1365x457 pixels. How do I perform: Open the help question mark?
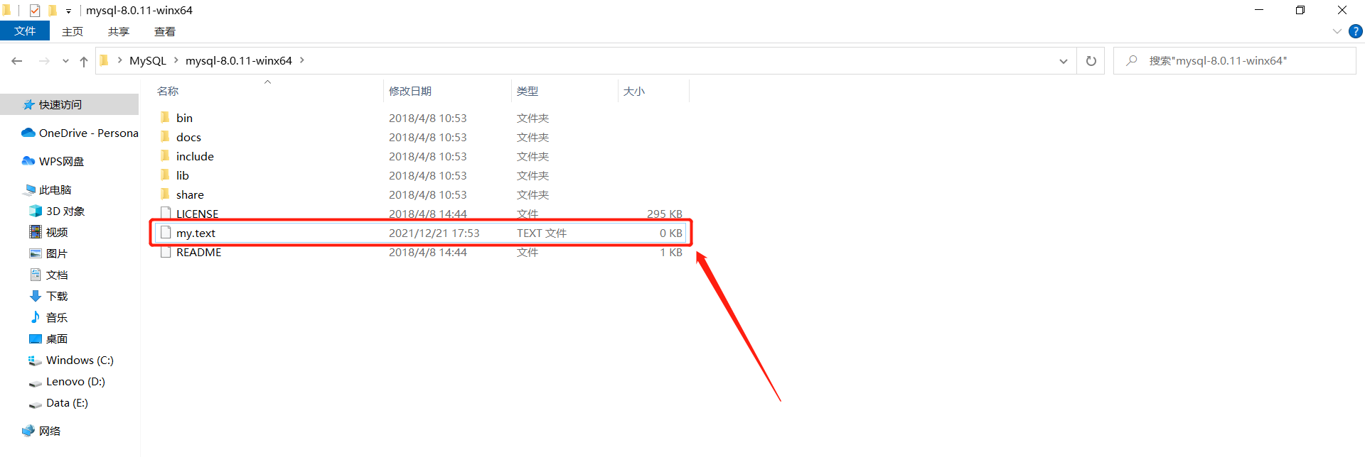point(1356,31)
